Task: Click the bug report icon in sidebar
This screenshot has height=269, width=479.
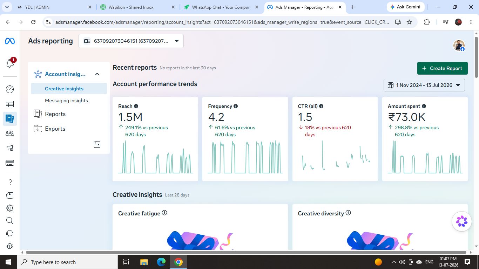Action: pyautogui.click(x=10, y=246)
